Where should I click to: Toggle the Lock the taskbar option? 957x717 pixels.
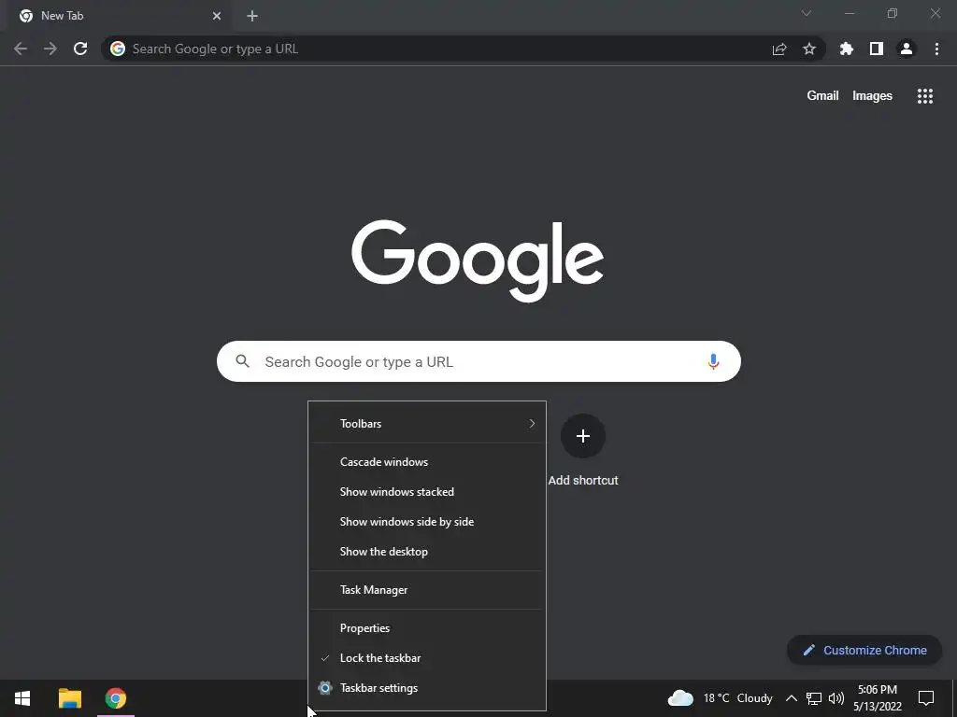427,658
